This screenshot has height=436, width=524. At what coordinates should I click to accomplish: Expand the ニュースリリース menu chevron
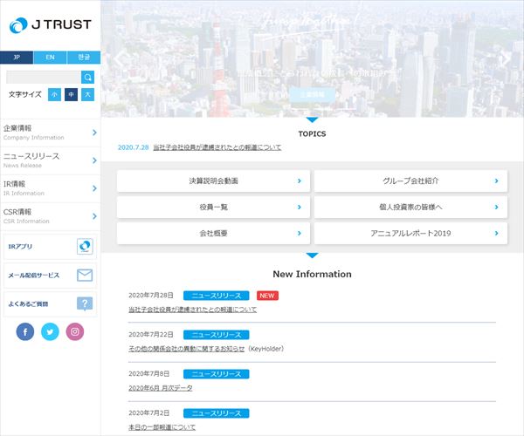point(94,160)
